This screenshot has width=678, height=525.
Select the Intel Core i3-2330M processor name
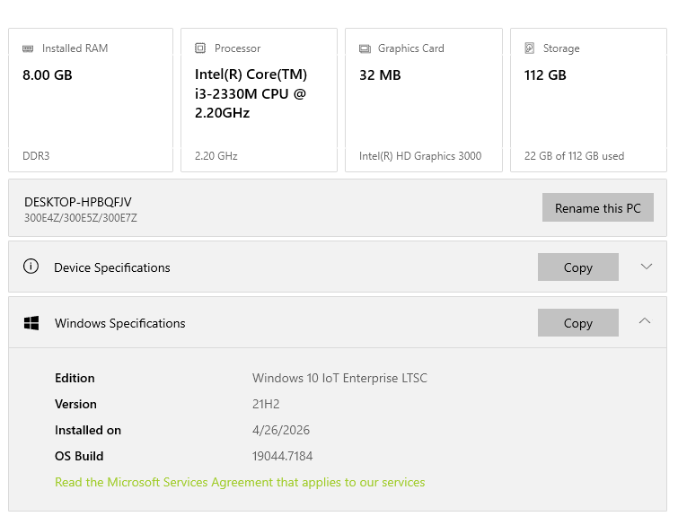point(251,93)
